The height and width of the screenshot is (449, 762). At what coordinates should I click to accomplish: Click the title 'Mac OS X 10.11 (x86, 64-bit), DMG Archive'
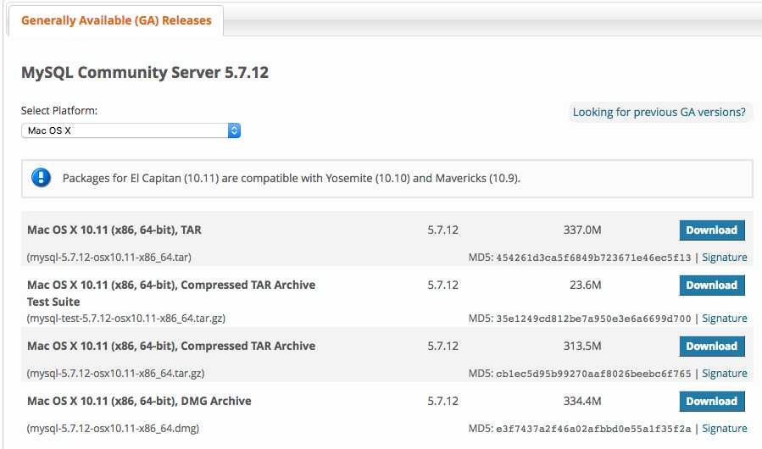pyautogui.click(x=139, y=401)
